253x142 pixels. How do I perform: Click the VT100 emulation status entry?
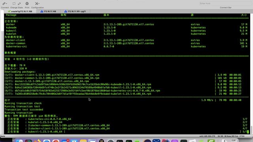[242, 136]
